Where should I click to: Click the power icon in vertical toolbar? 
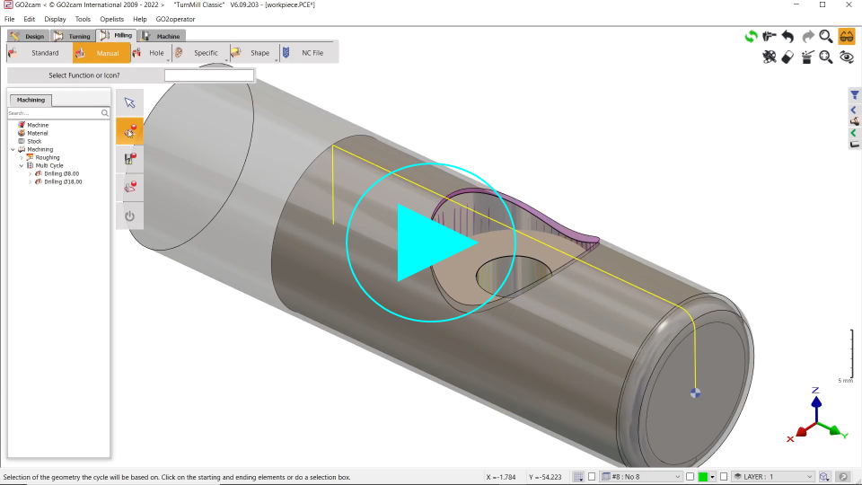point(129,216)
